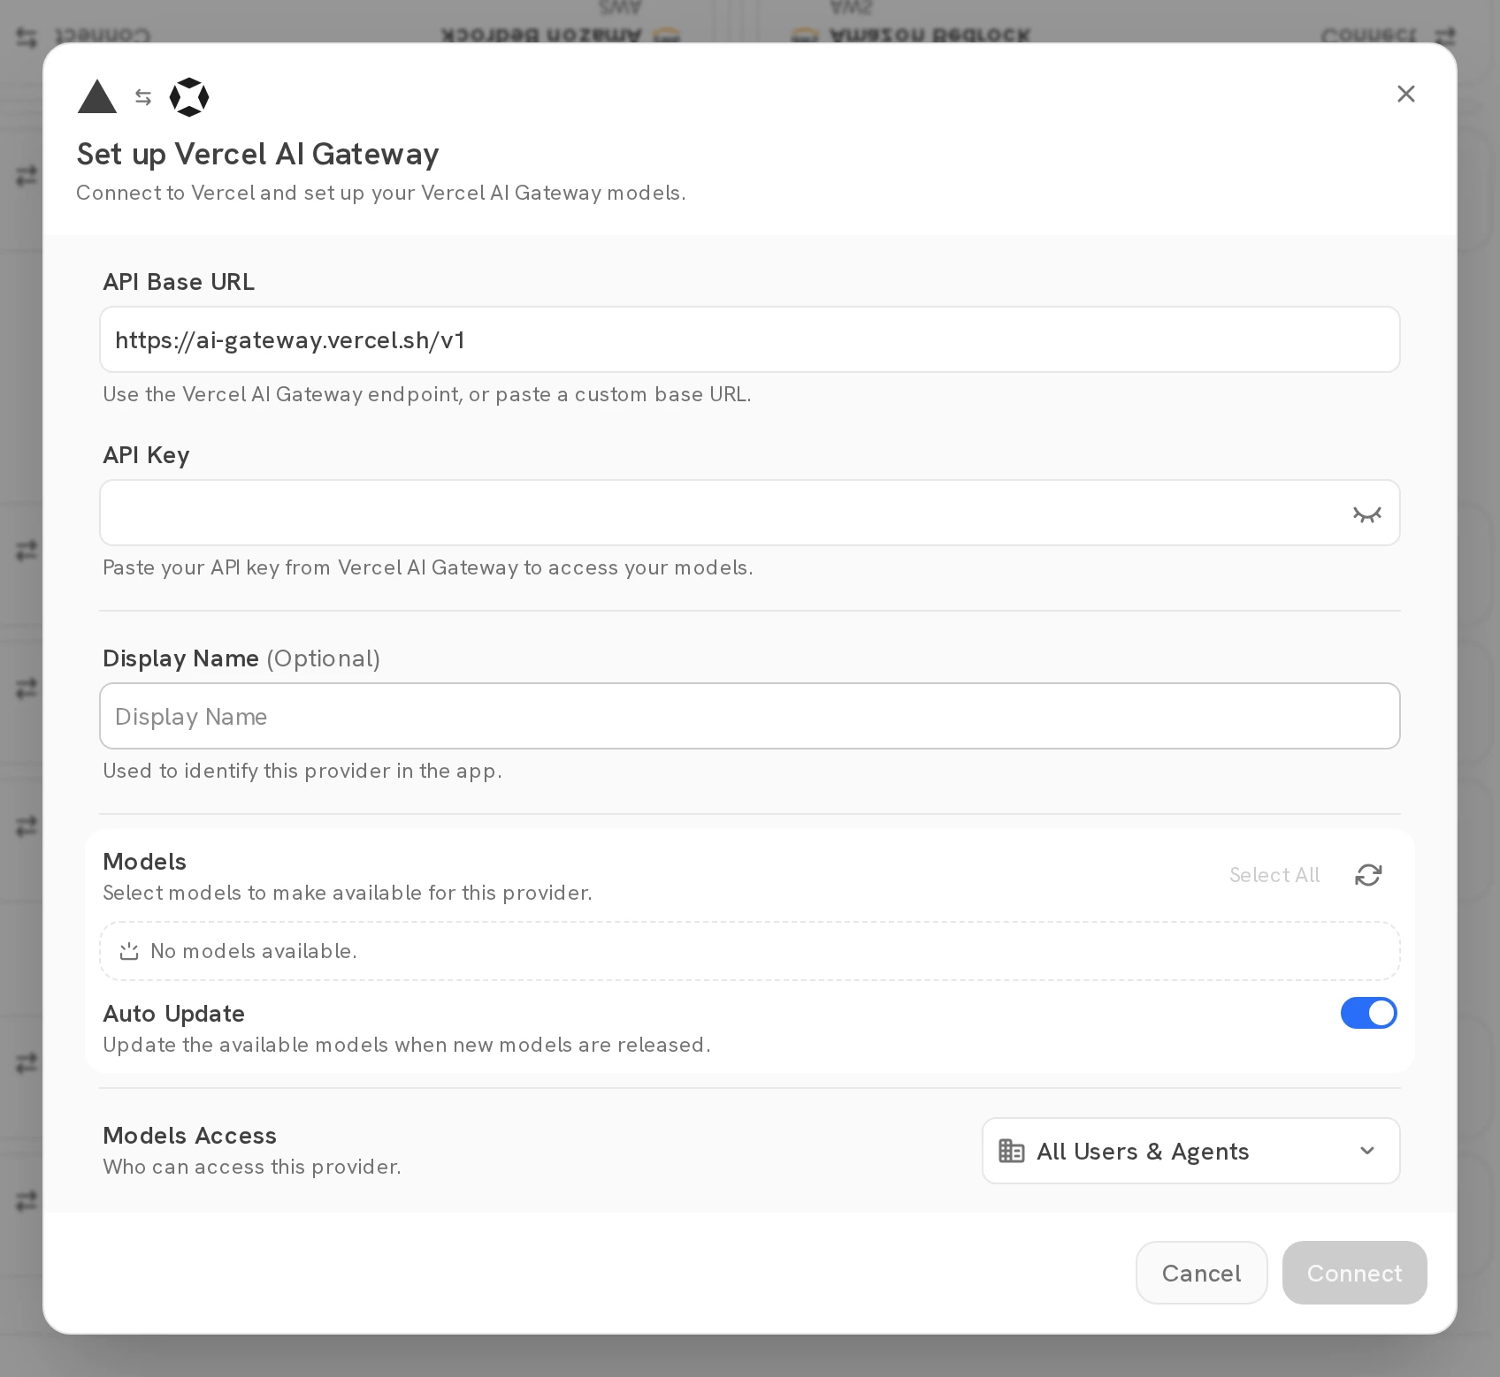Disable the Auto Update toggle

pos(1368,1013)
